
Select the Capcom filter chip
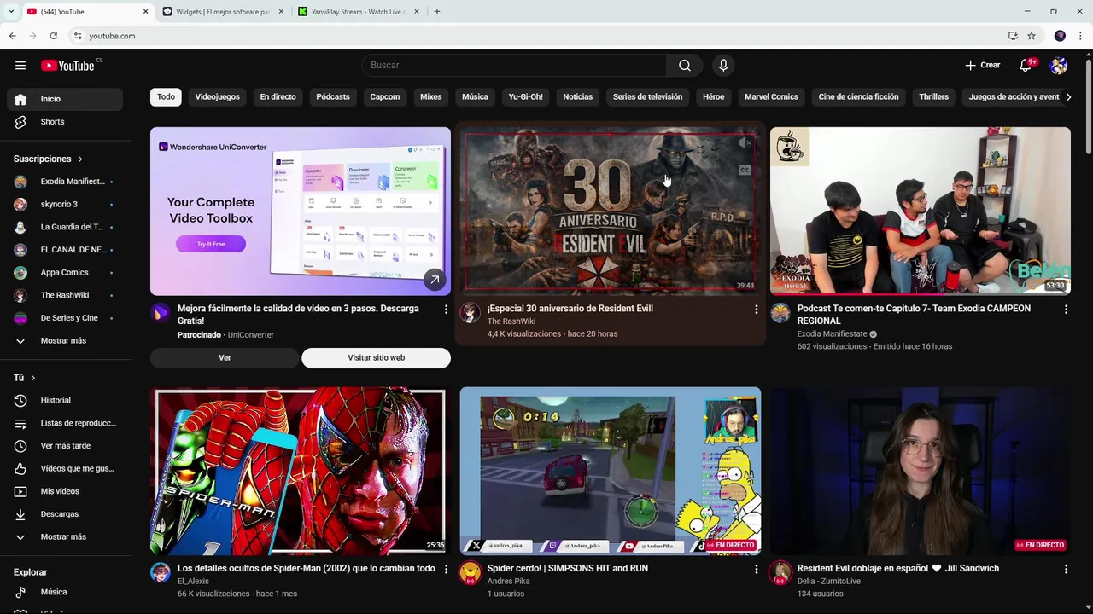tap(385, 97)
